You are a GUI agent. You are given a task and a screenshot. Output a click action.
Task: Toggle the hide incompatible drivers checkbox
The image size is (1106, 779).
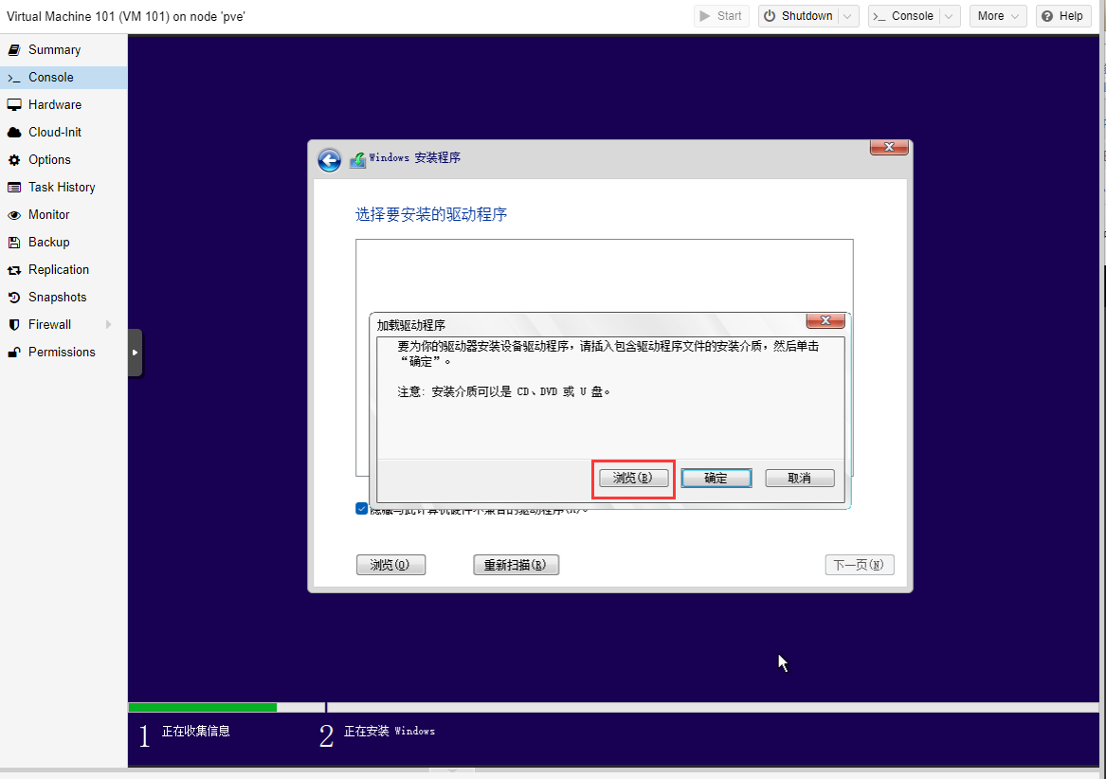click(362, 509)
